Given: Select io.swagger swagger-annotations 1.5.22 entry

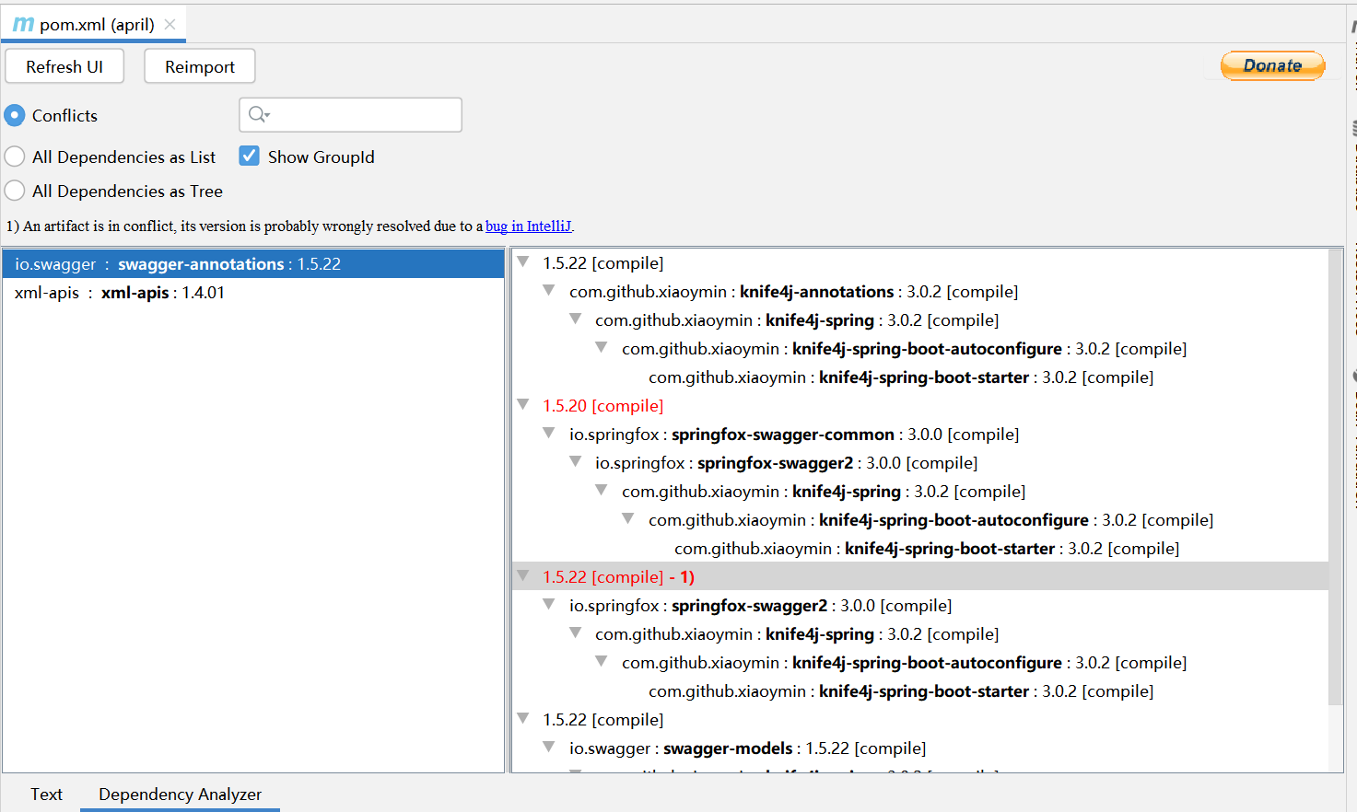Looking at the screenshot, I should coord(253,264).
